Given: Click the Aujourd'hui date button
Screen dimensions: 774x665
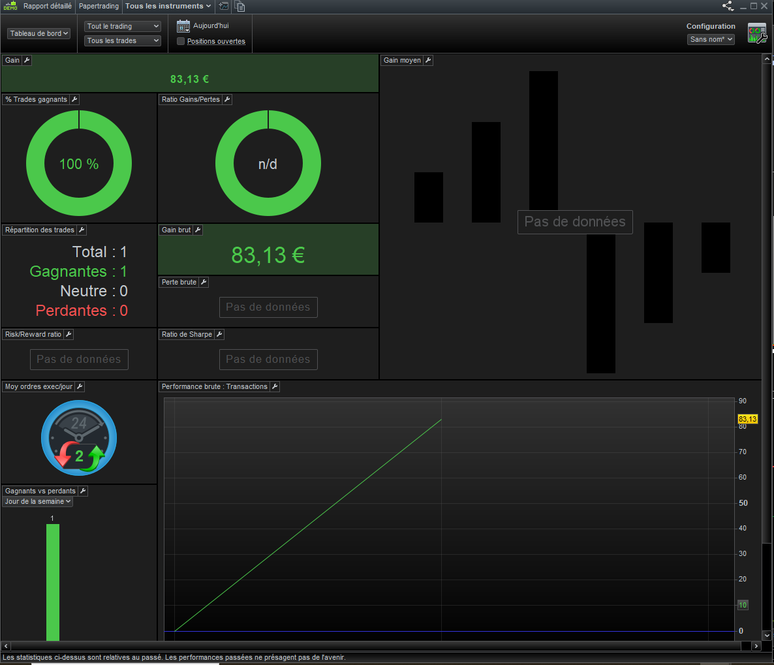Looking at the screenshot, I should point(211,25).
